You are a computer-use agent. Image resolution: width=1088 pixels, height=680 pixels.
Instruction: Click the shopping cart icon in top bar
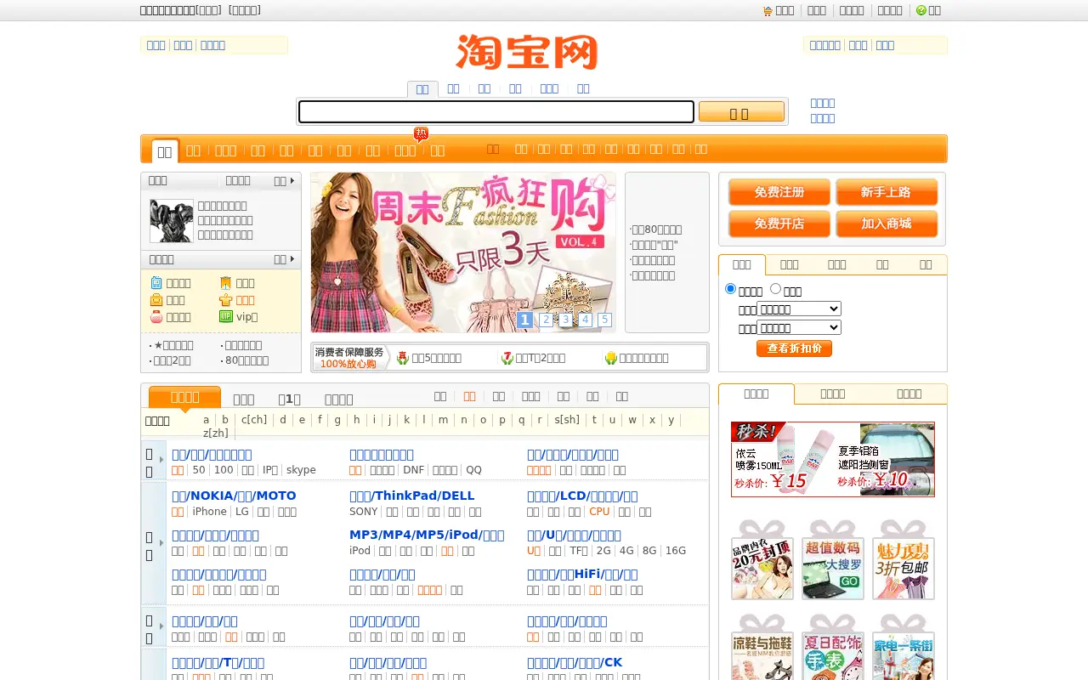(768, 11)
